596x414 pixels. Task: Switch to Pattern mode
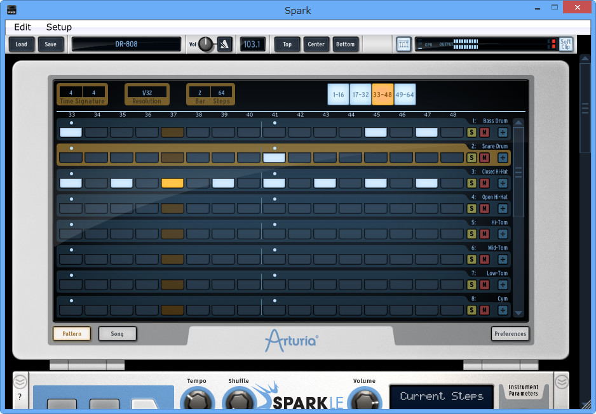(72, 334)
